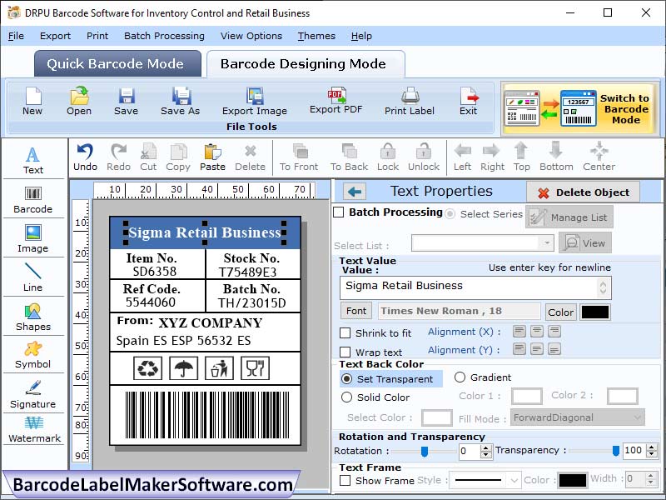
Task: Choose the Gradient radio option
Action: click(x=460, y=377)
